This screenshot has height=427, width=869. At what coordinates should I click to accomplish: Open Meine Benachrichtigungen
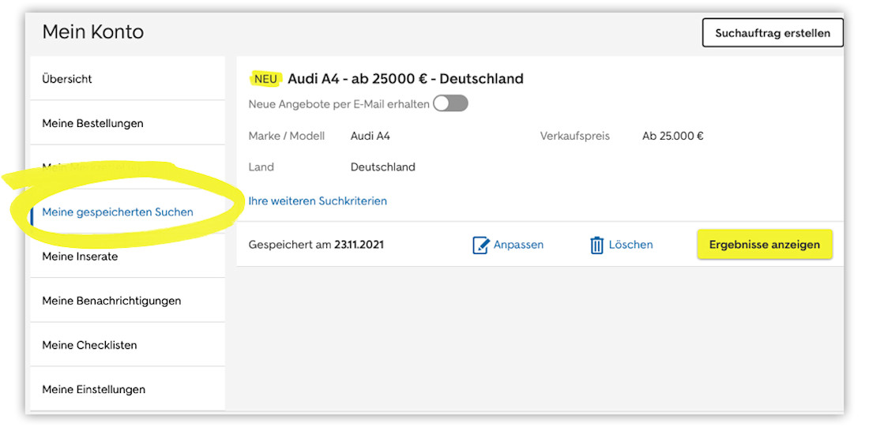click(111, 301)
